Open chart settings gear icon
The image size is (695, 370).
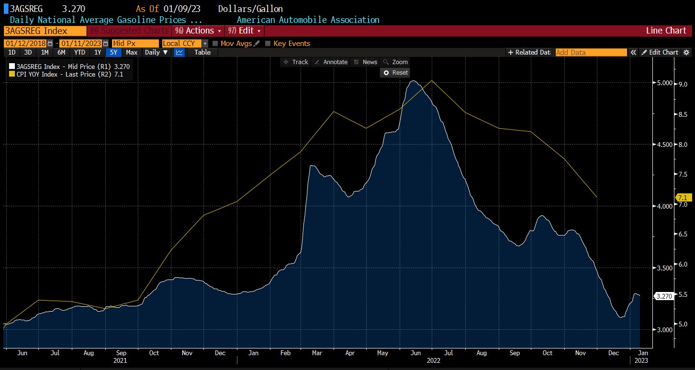(686, 53)
